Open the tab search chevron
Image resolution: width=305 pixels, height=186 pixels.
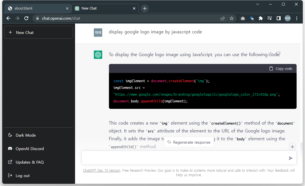pyautogui.click(x=258, y=4)
